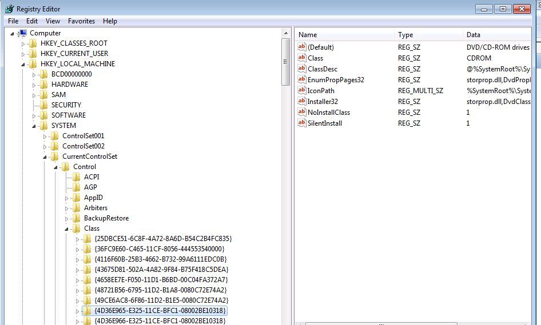The height and width of the screenshot is (325, 541).
Task: Open the File menu
Action: (x=13, y=21)
